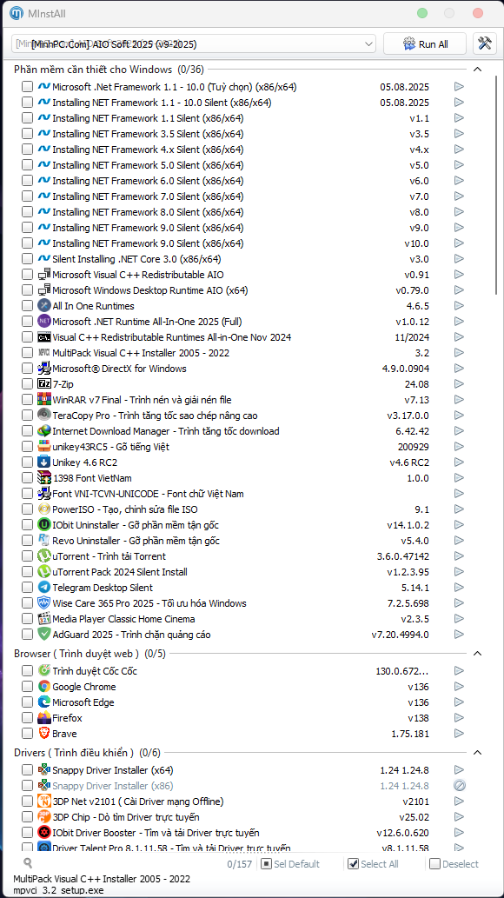Check the Microsoft Edge checkbox
This screenshot has height=898, width=504.
pyautogui.click(x=28, y=702)
